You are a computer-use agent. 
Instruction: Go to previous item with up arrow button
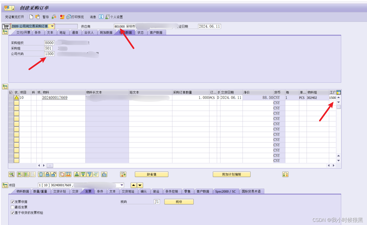pos(134,185)
